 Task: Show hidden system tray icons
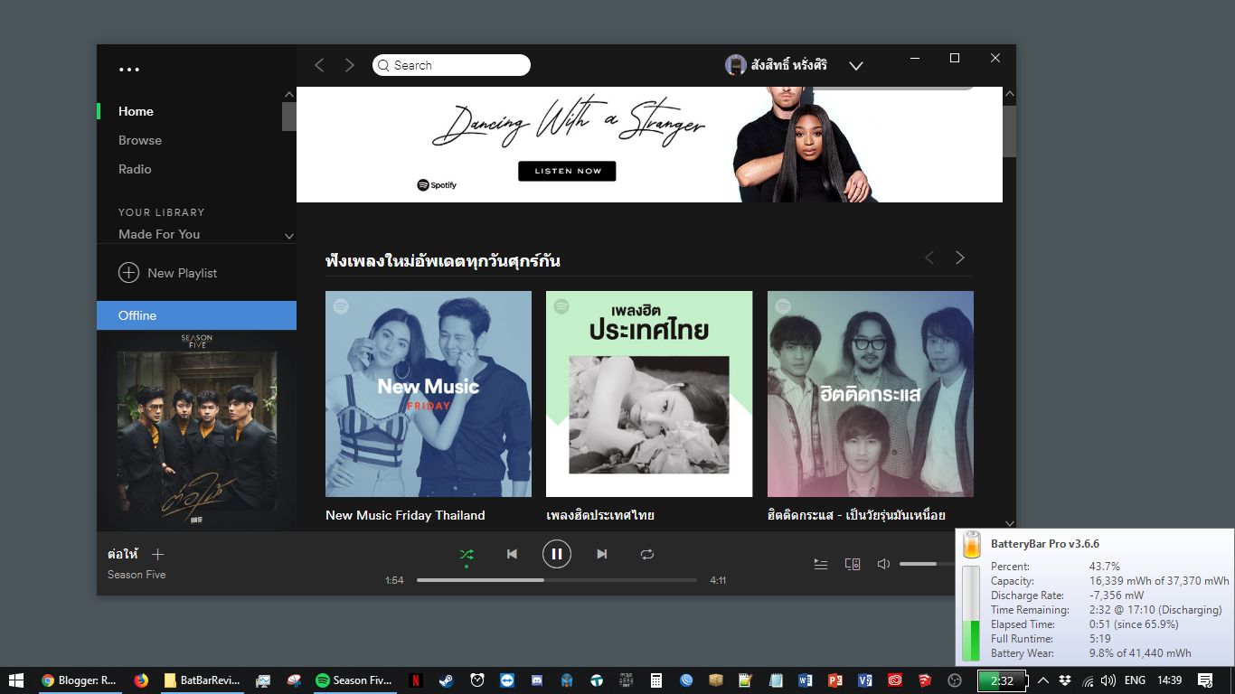1042,680
